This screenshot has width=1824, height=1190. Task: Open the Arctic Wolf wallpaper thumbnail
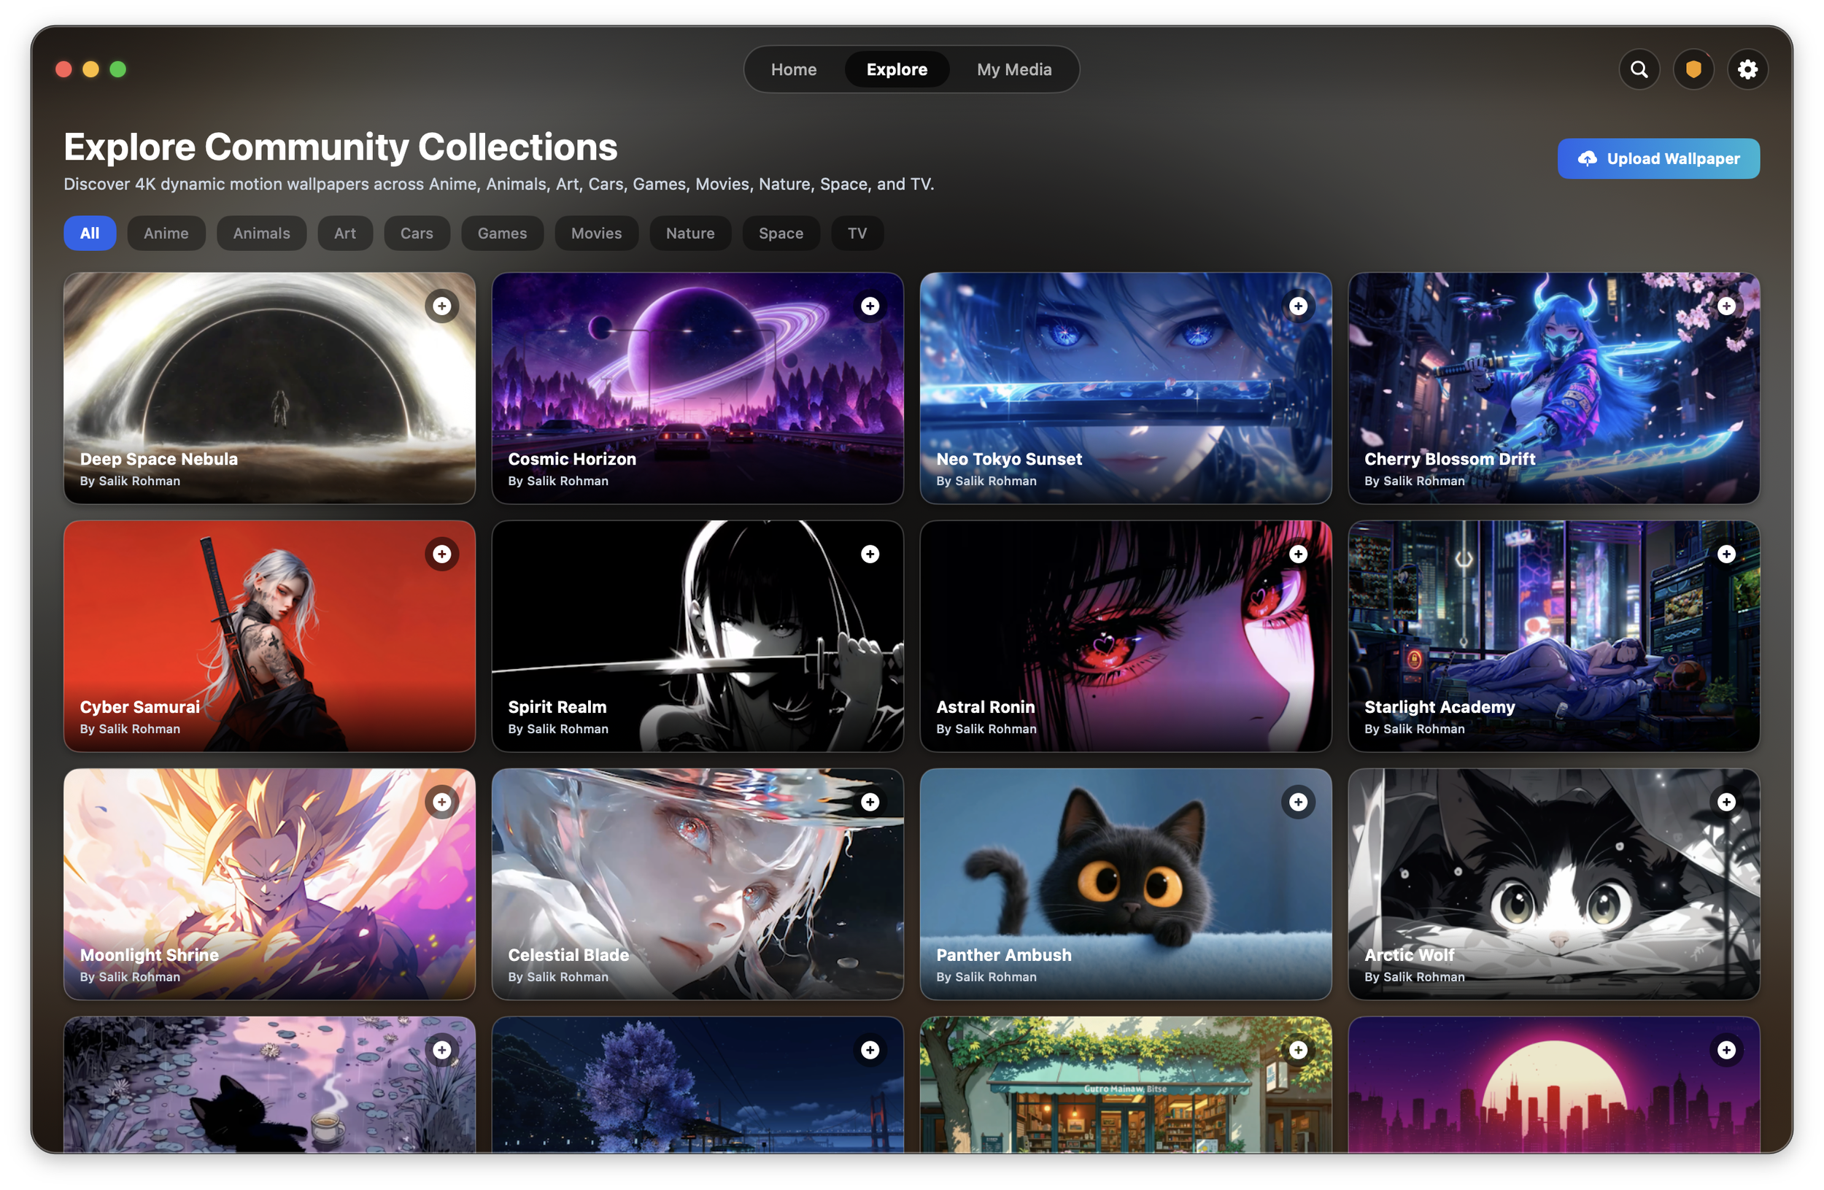[1554, 884]
